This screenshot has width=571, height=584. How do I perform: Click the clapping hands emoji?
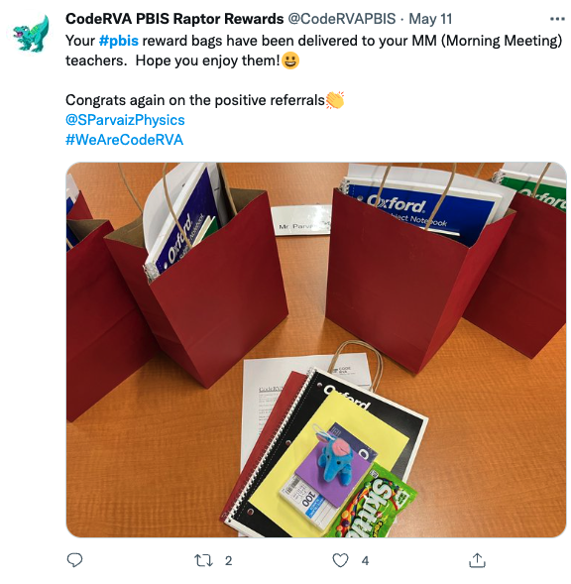[x=335, y=100]
